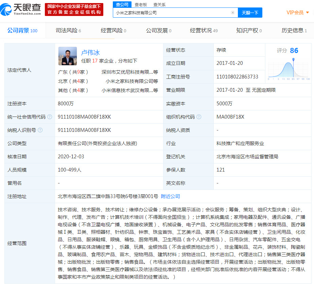
Task: Click organization code MA00BF18X
Action: pyautogui.click(x=230, y=117)
